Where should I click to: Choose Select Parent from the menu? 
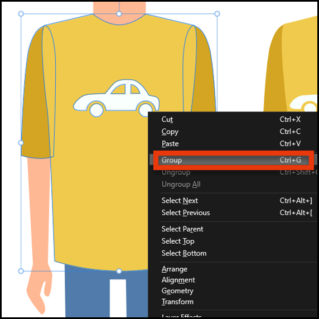point(233,229)
